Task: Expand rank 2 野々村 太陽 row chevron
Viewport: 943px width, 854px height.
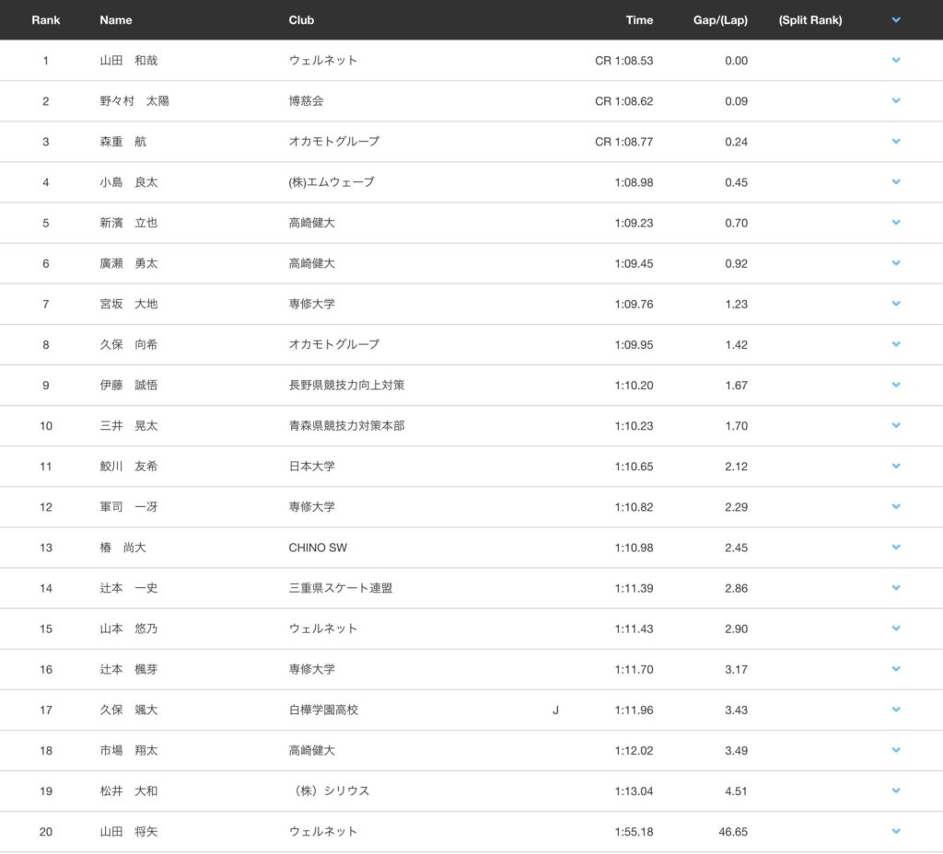Action: click(x=896, y=101)
